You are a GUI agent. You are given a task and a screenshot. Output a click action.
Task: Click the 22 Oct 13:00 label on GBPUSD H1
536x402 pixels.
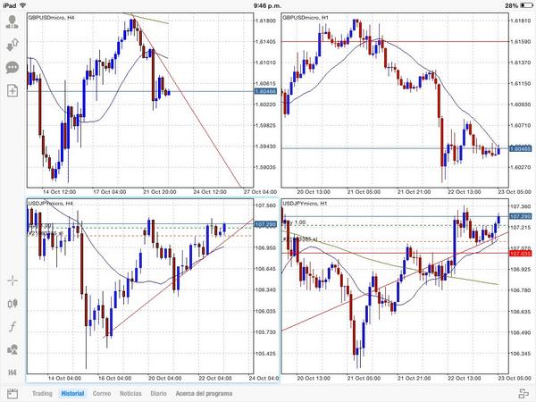pos(465,192)
